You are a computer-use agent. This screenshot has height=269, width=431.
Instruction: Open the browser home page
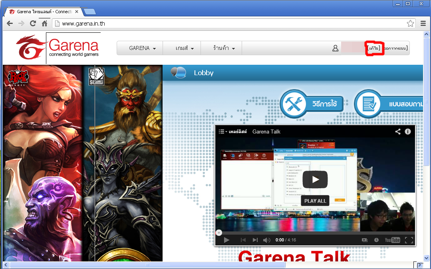[44, 24]
